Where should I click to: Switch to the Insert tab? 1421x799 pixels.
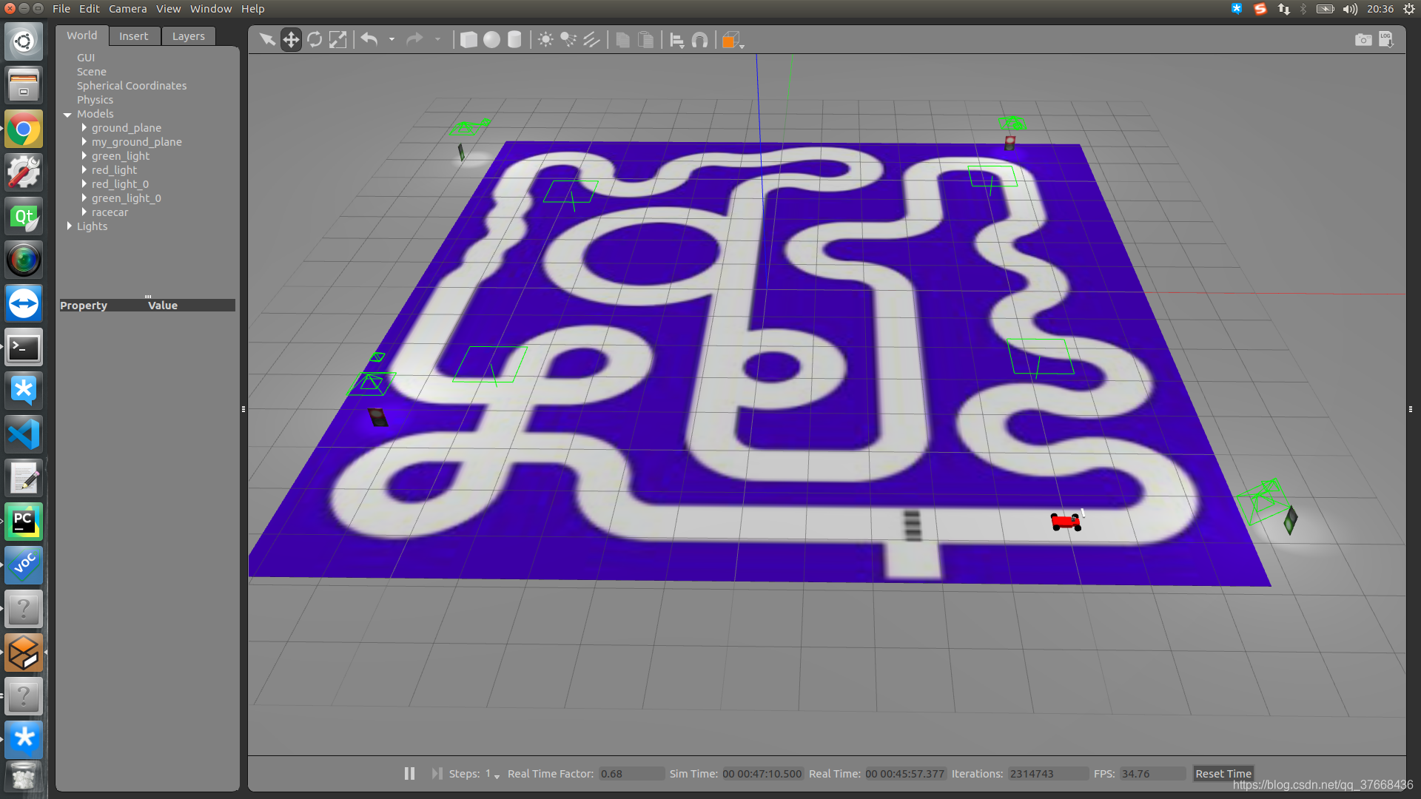tap(132, 36)
